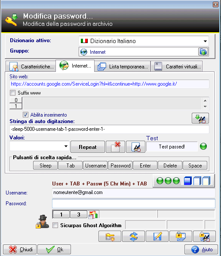Click the down arrow of the list spinner
Image resolution: width=221 pixels, height=256 pixels.
(x=206, y=107)
